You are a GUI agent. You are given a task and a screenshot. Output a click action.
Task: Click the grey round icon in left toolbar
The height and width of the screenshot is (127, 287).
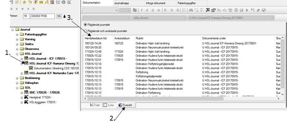click(x=63, y=2)
